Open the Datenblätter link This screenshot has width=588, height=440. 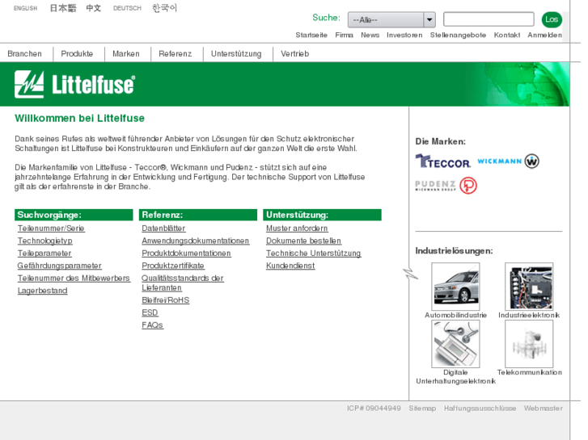[163, 228]
